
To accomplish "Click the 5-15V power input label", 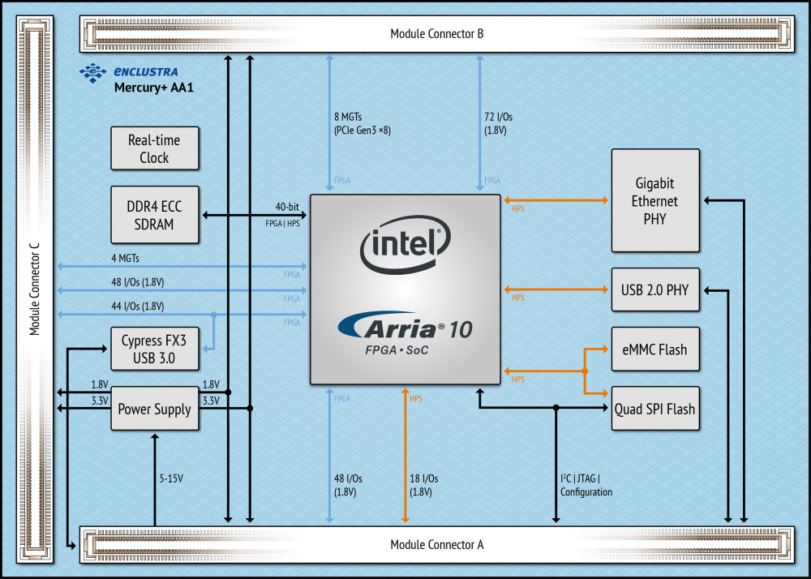I will [171, 478].
